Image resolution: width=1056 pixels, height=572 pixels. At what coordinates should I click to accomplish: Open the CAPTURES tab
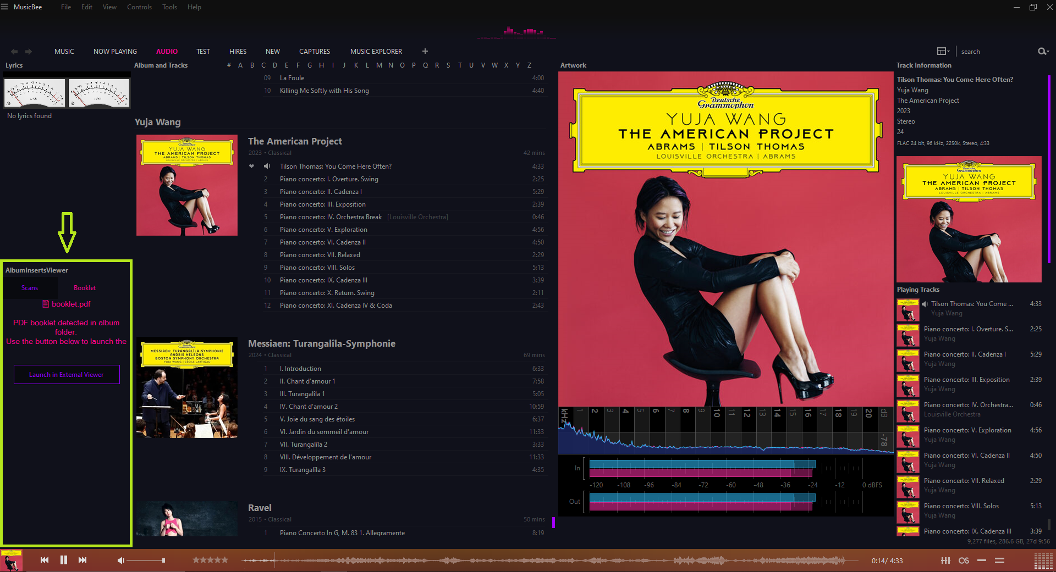click(x=315, y=52)
